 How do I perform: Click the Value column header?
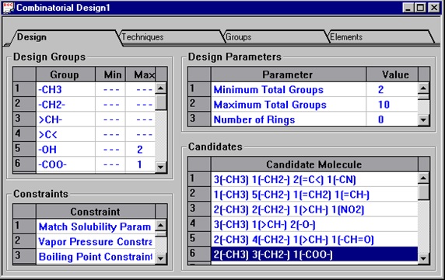(x=392, y=74)
